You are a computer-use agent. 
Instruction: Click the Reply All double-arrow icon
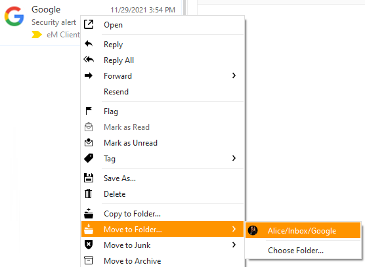[89, 60]
